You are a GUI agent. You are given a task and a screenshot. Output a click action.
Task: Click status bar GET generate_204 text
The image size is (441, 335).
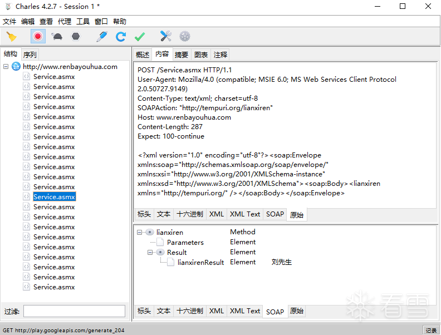click(x=63, y=331)
